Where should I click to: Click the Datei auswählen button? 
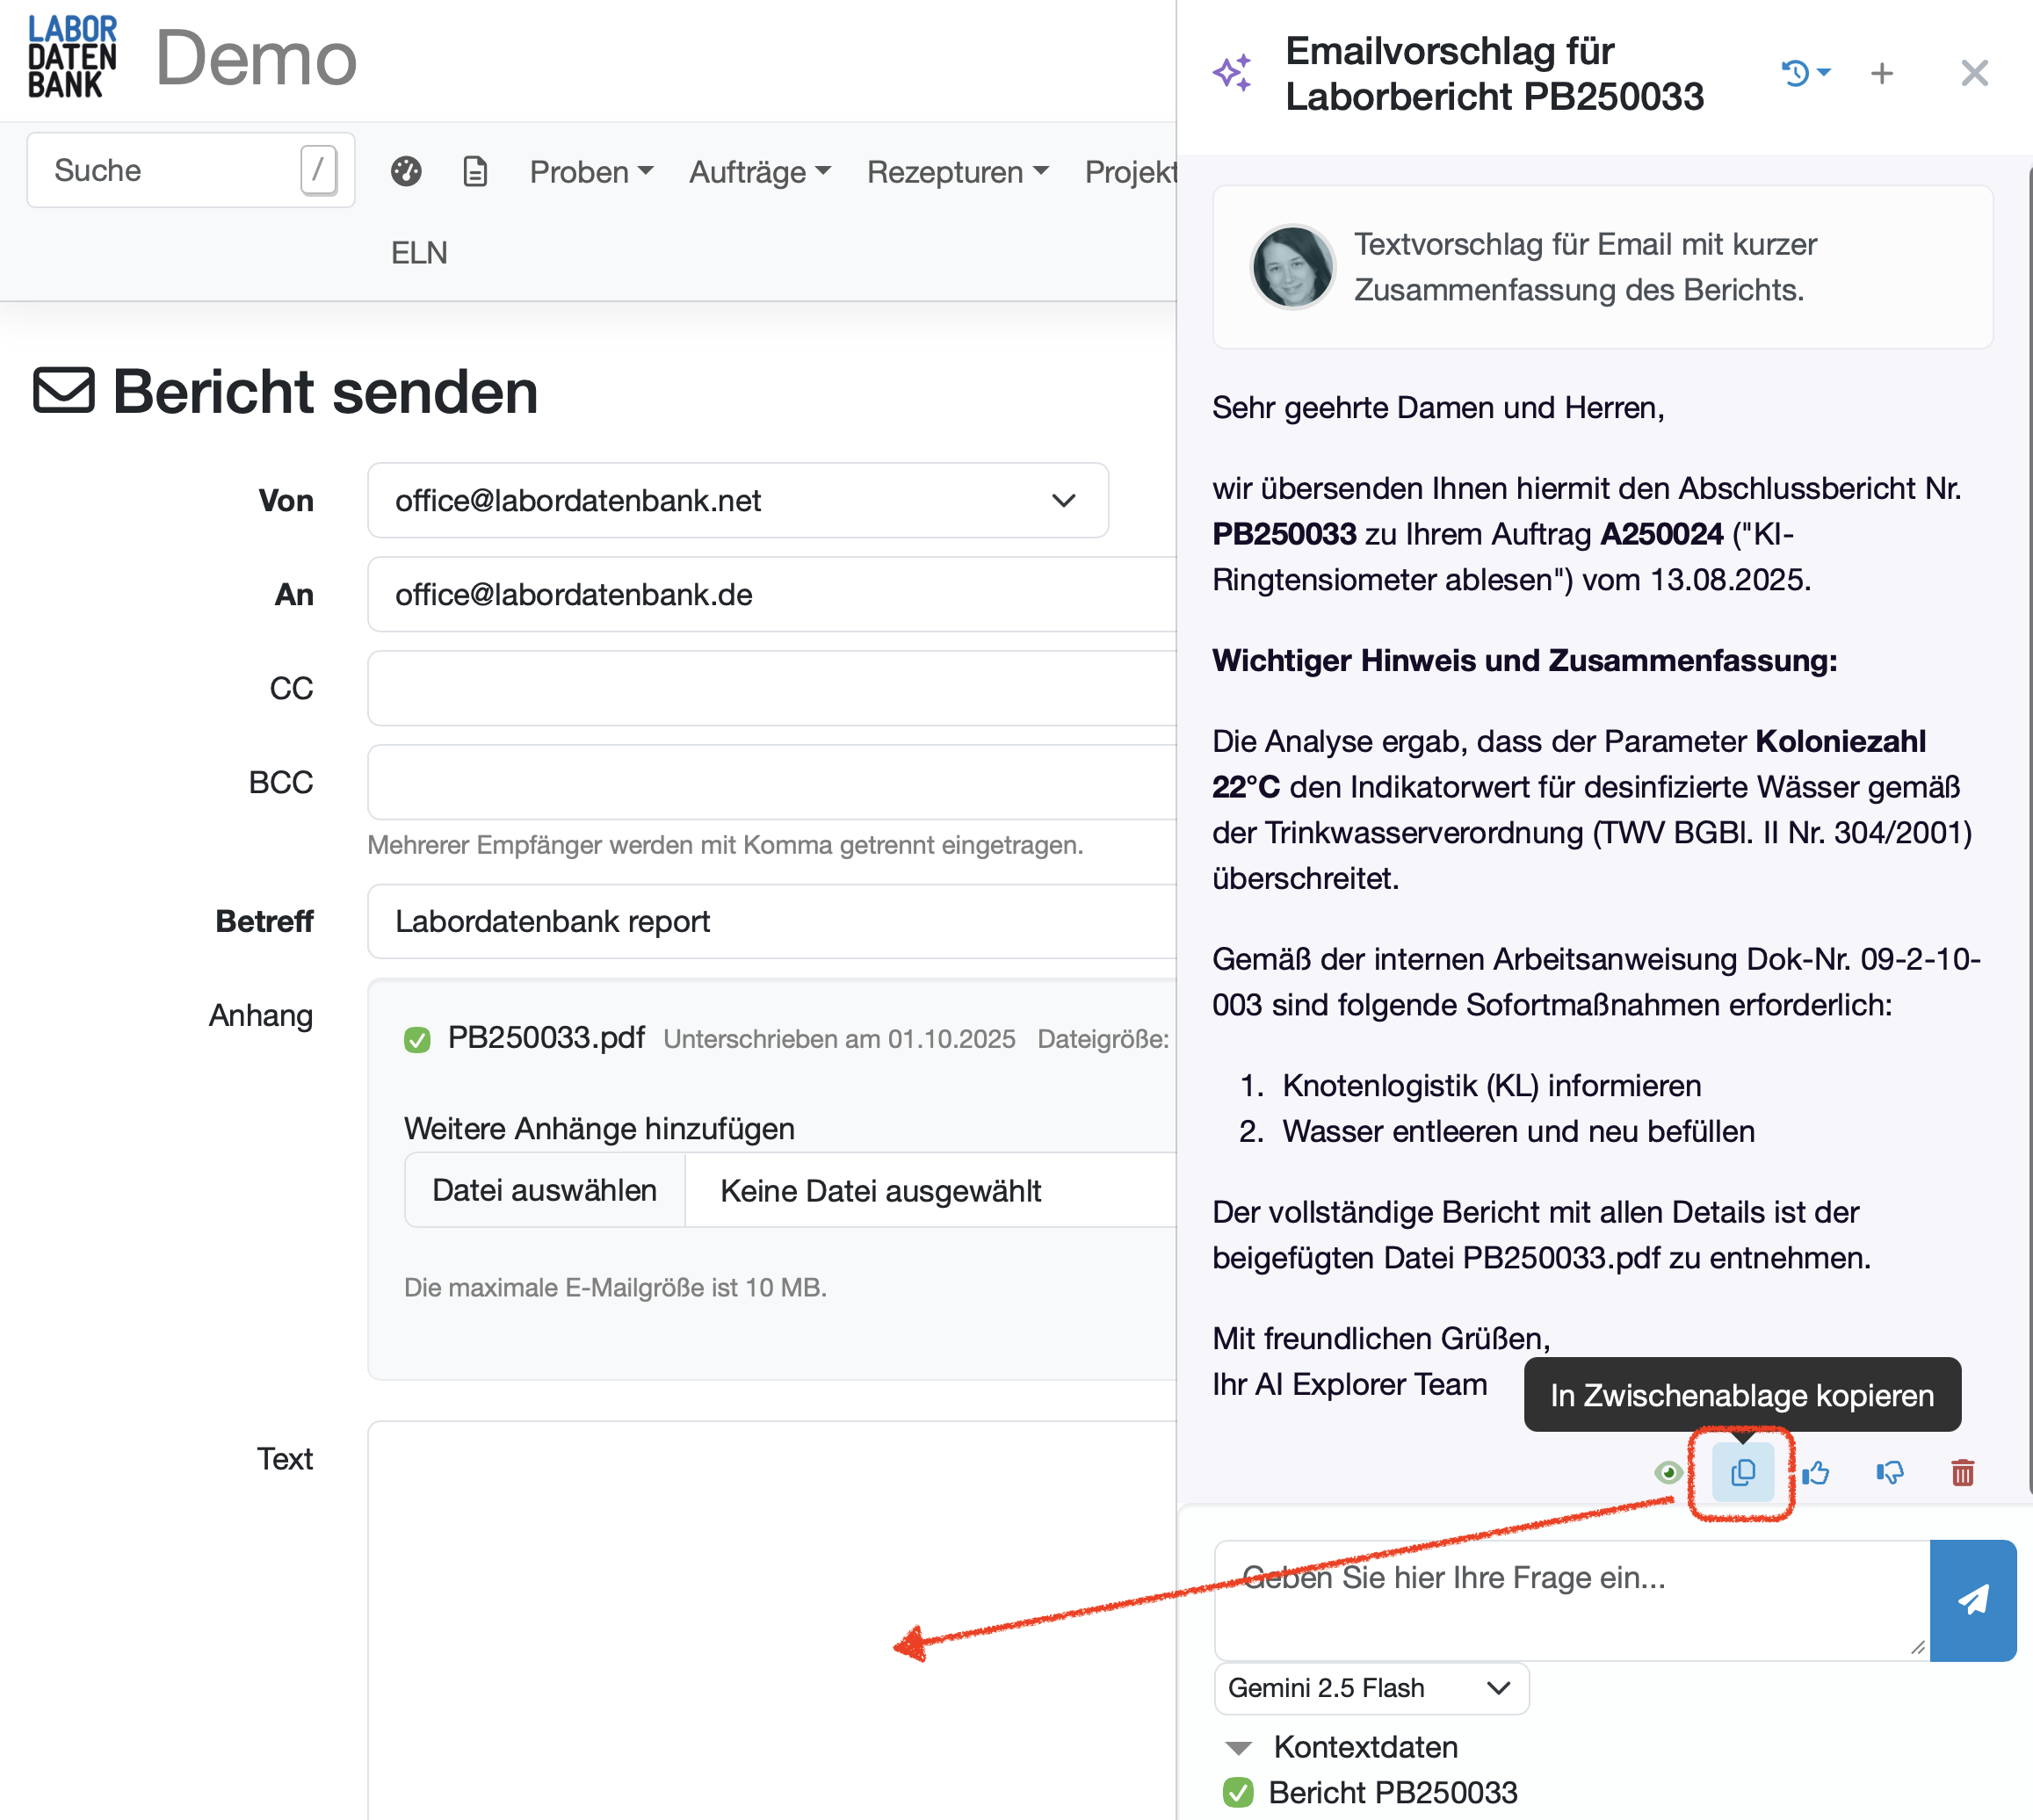545,1190
